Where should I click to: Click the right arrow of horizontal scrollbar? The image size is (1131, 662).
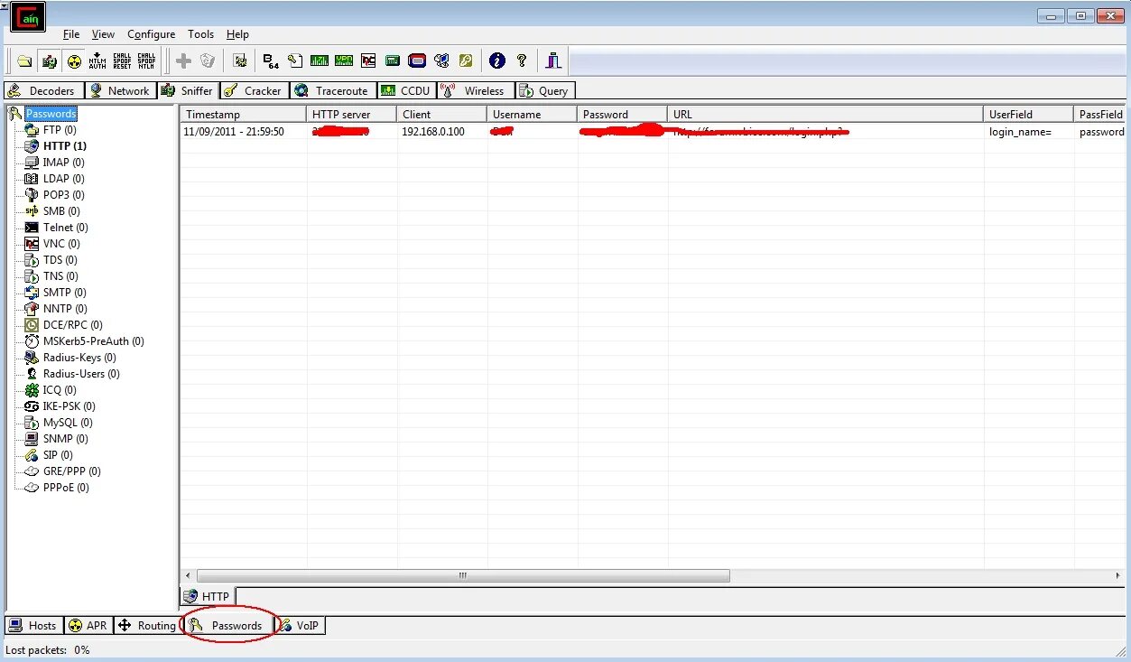click(1119, 575)
